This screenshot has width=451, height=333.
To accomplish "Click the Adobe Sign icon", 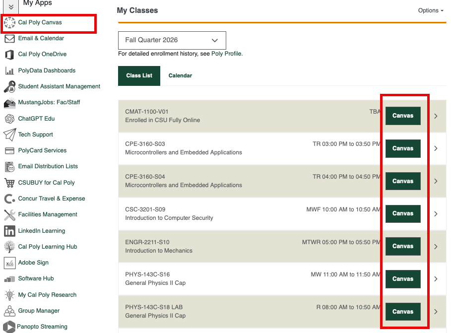I will (x=9, y=263).
